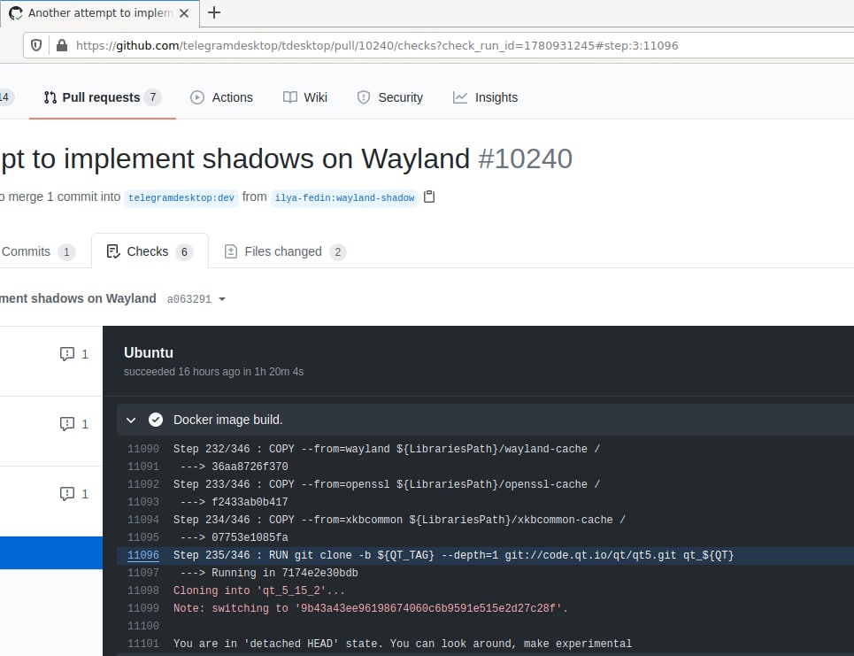Image resolution: width=854 pixels, height=656 pixels.
Task: Click log line number 11092
Action: (143, 484)
